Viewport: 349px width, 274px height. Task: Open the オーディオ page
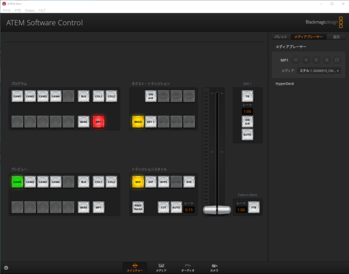point(188,268)
